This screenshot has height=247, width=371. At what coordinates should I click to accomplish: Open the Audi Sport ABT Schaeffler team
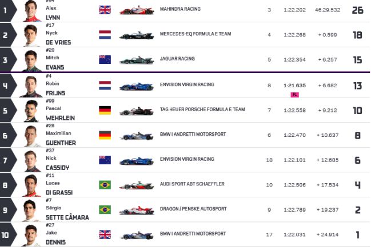[192, 184]
